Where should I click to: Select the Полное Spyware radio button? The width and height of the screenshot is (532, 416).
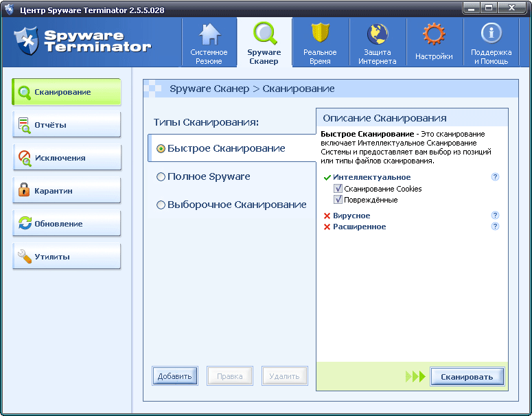click(161, 177)
